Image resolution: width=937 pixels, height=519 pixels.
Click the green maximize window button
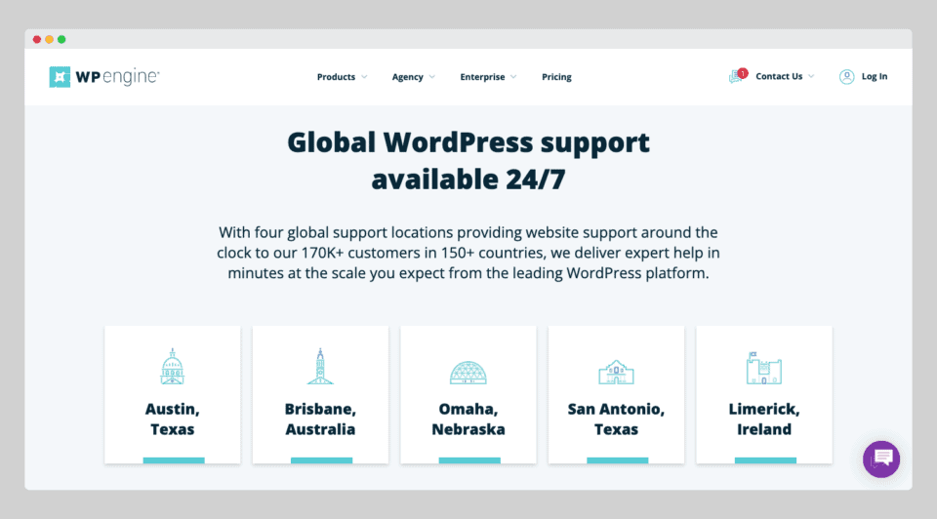(x=61, y=39)
